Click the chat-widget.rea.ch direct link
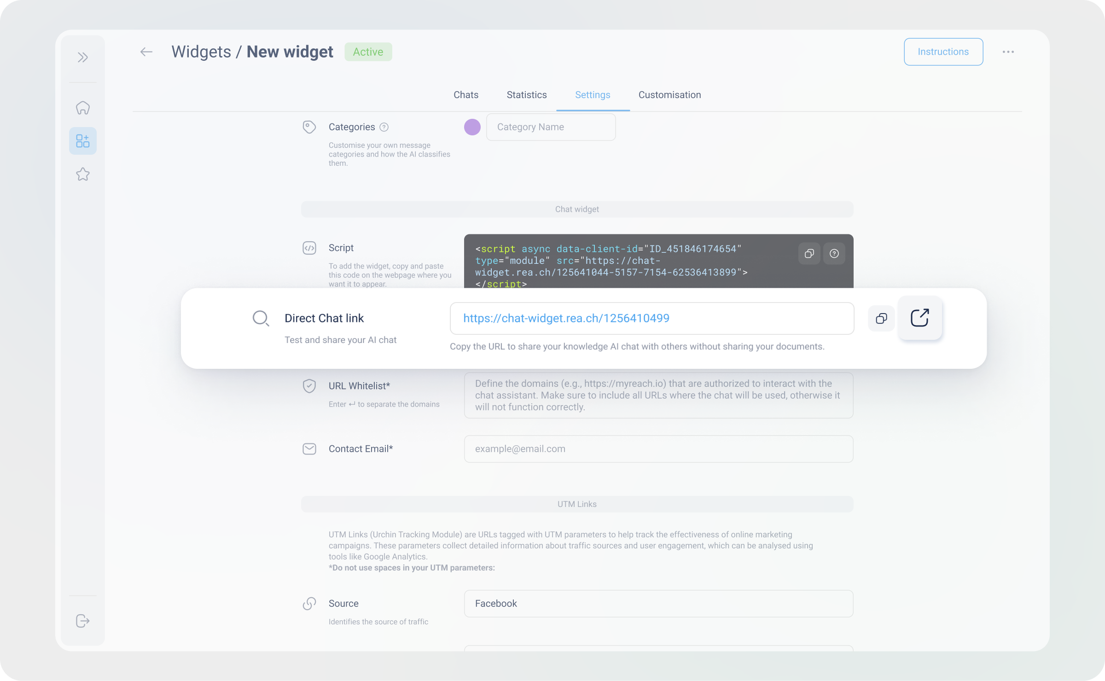 566,318
